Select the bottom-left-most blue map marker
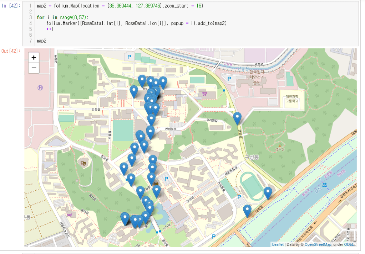The width and height of the screenshot is (365, 254). (x=125, y=218)
